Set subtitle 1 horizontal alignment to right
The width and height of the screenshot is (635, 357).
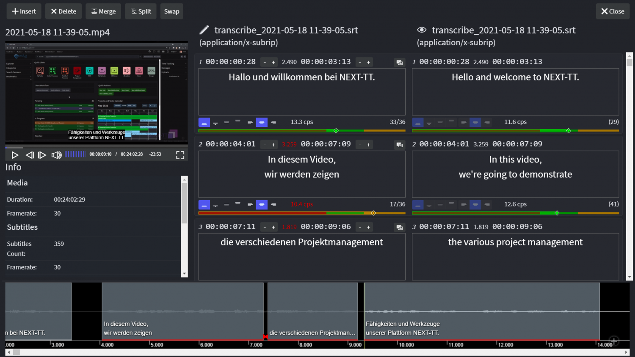coord(273,122)
